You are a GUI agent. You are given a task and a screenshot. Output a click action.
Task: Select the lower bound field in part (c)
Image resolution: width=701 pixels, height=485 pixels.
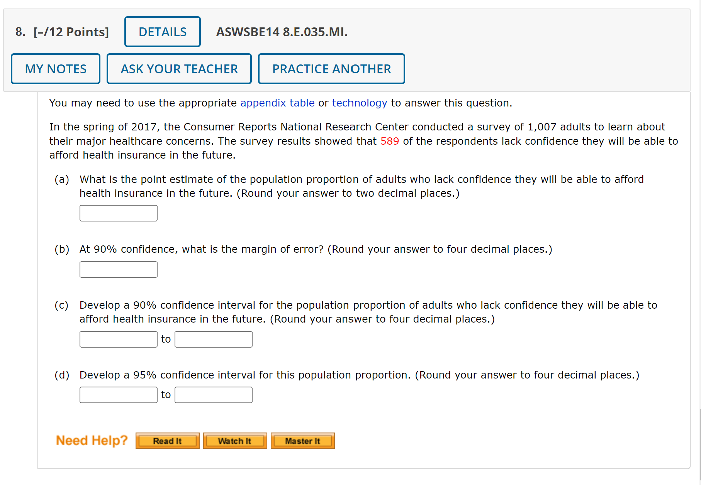click(118, 339)
